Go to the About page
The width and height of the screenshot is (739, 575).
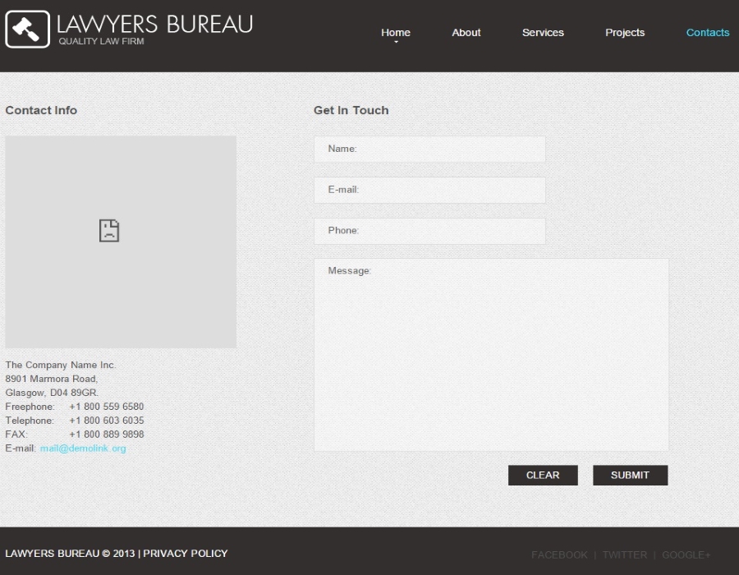pos(466,33)
